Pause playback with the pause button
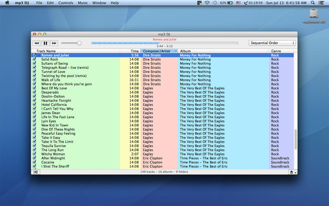Viewport: 329px width, 206px height. [45, 43]
